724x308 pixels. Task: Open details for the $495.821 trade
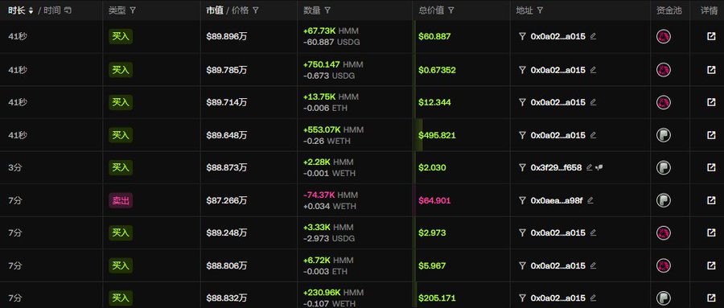click(x=711, y=135)
